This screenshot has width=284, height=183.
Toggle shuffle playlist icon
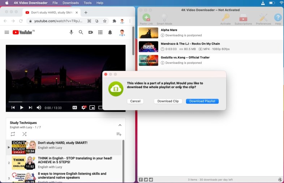pos(24,134)
